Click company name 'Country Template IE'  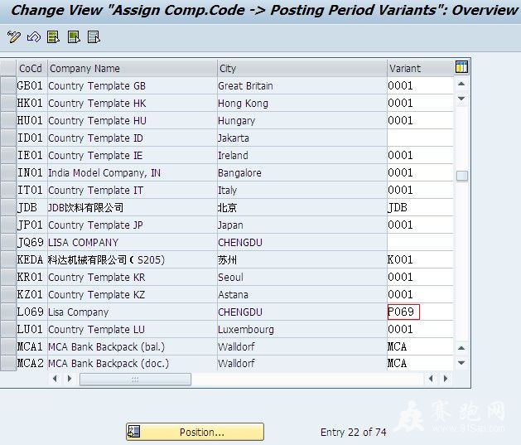point(95,155)
